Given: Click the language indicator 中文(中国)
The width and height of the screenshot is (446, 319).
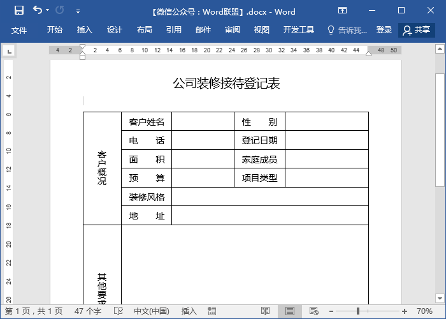Looking at the screenshot, I should [152, 311].
